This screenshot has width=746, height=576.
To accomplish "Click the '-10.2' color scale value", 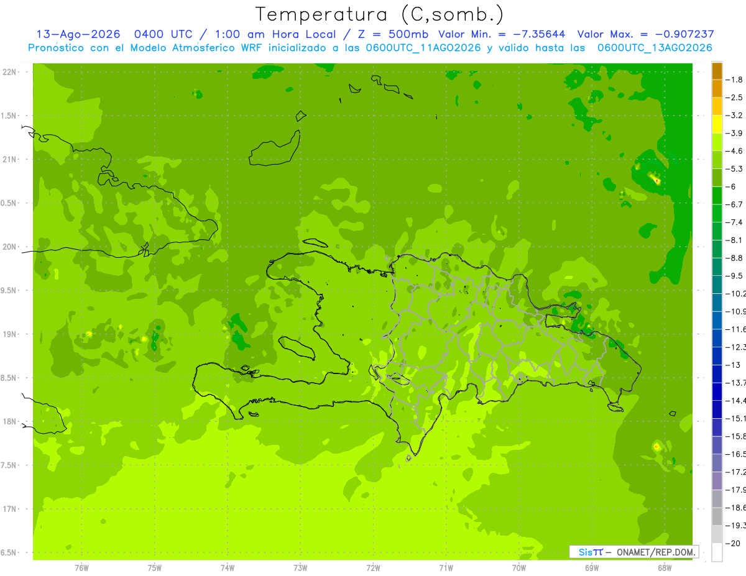I will point(736,294).
